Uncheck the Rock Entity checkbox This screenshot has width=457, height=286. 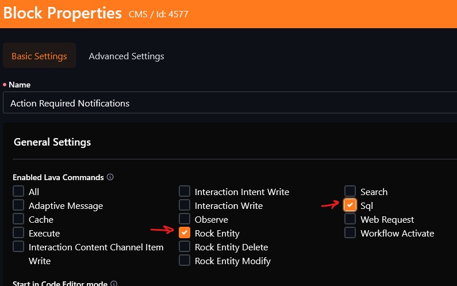click(x=185, y=233)
